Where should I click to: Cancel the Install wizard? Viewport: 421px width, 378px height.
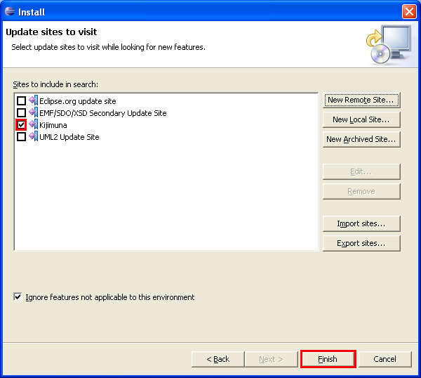click(x=385, y=359)
